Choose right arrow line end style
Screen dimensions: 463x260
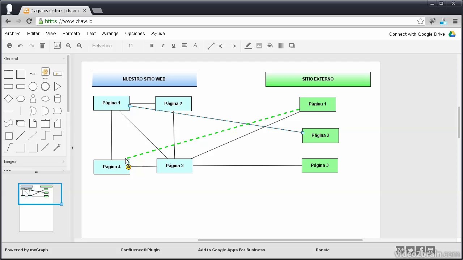pos(233,46)
